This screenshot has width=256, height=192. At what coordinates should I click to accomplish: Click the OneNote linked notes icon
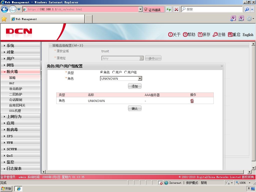pos(241,18)
